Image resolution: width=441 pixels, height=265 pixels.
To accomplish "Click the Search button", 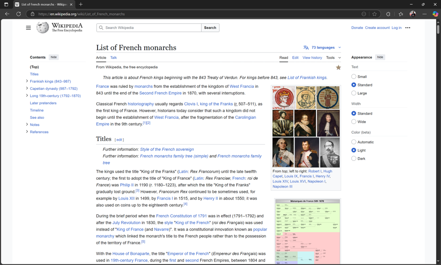I will click(210, 27).
